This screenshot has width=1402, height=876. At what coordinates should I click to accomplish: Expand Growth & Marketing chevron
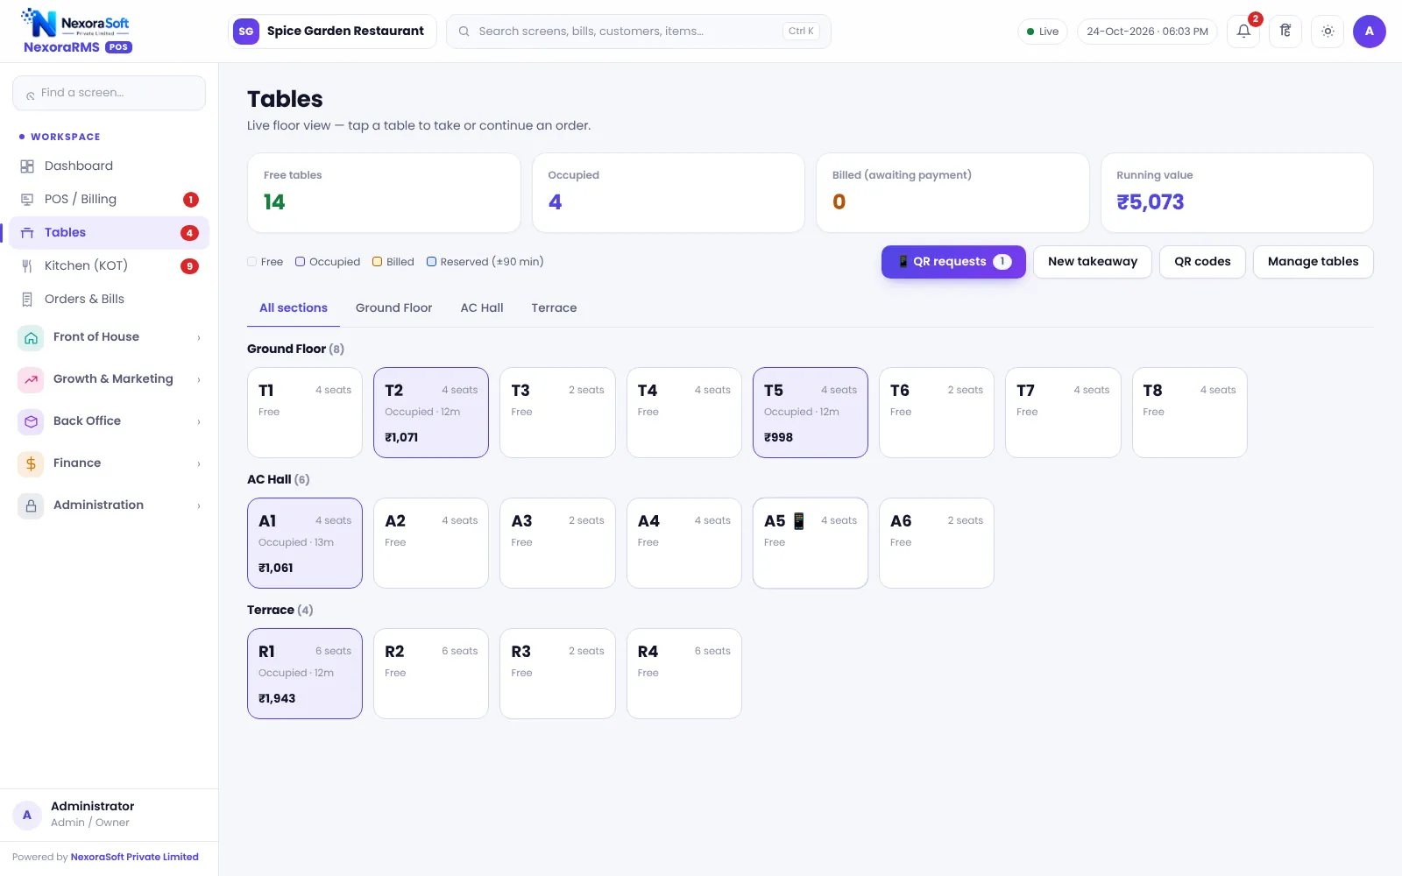(x=199, y=379)
